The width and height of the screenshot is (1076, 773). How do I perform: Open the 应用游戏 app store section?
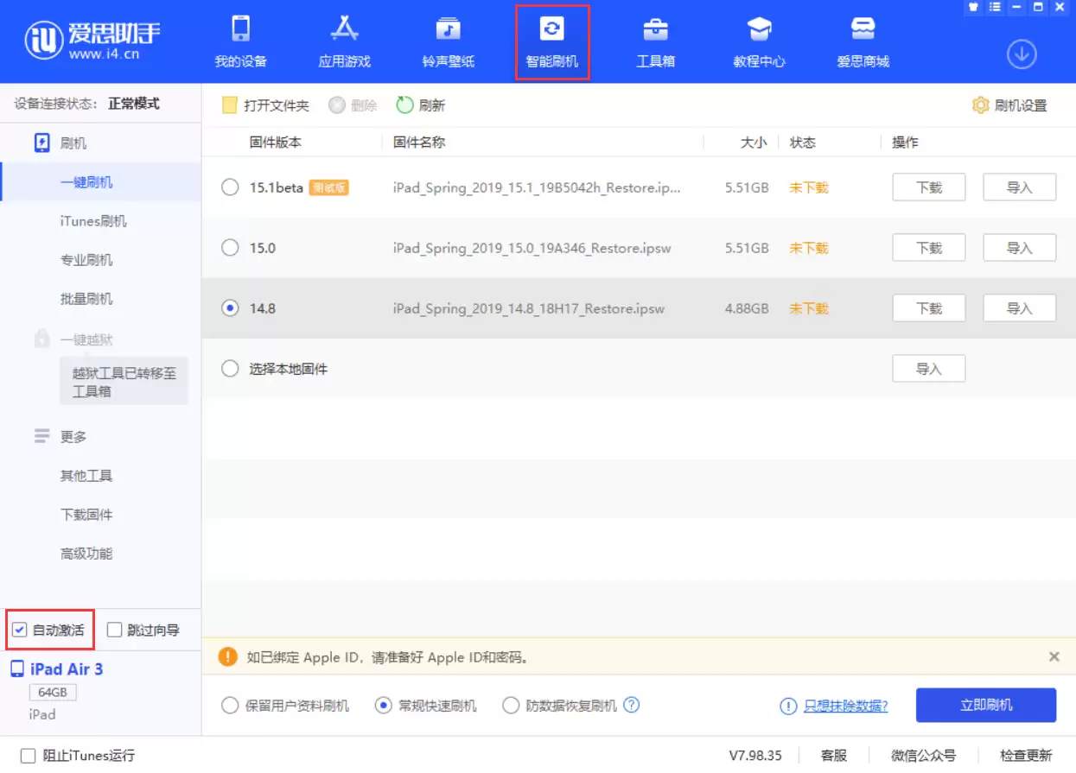(x=344, y=41)
